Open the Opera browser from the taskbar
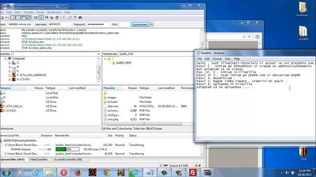 pyautogui.click(x=64, y=173)
